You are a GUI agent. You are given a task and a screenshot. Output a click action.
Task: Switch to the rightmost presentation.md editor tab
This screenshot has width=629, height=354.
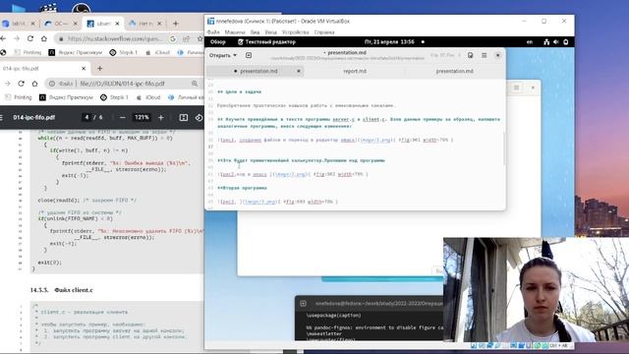454,71
